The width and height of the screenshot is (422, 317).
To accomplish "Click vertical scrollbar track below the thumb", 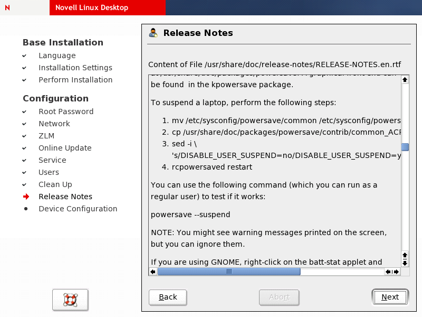I will click(405, 201).
